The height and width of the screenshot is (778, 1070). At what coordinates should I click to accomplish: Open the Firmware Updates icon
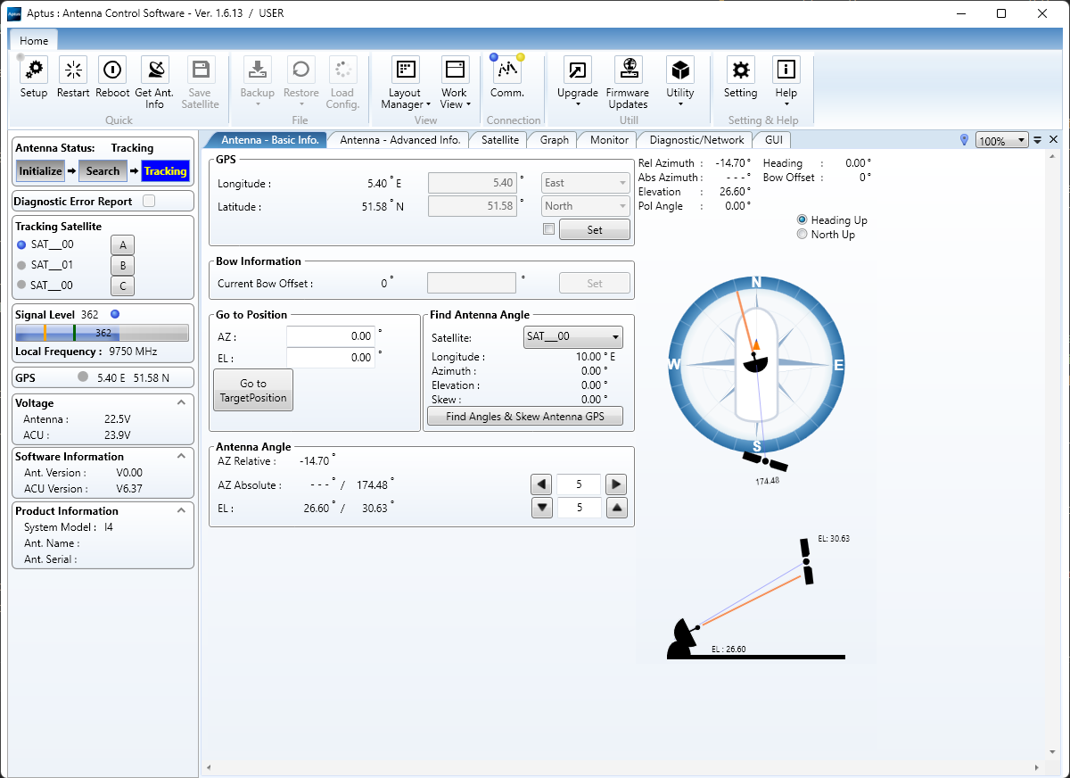click(x=628, y=70)
